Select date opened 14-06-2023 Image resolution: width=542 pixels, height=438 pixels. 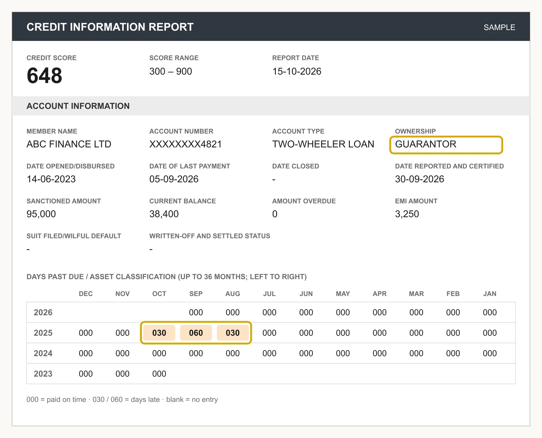(51, 179)
